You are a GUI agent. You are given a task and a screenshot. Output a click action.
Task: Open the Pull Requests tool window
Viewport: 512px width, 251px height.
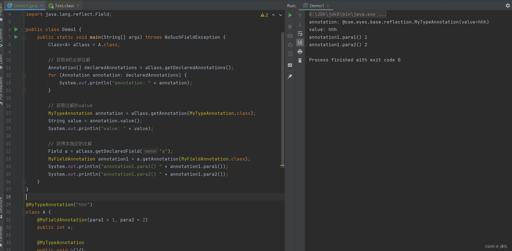pos(1,91)
